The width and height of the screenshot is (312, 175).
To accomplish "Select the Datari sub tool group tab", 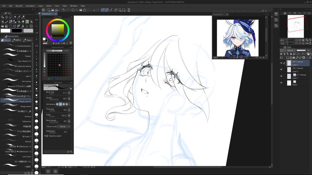I will click(x=28, y=40).
